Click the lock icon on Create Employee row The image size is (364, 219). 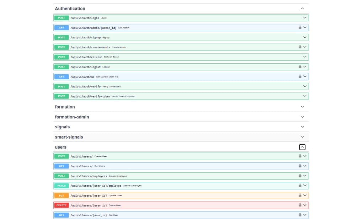(x=300, y=176)
